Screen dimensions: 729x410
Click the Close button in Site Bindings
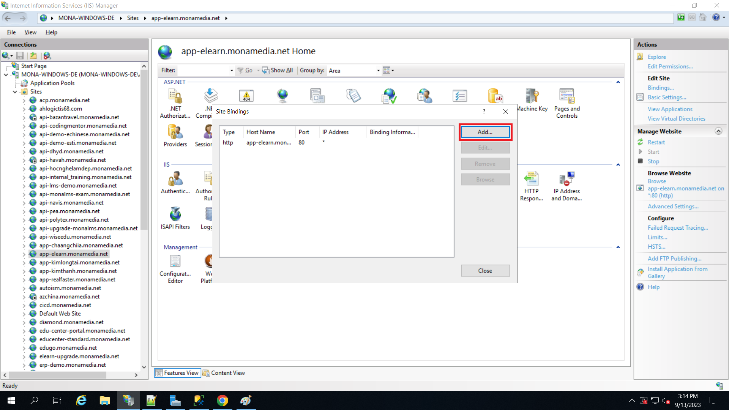coord(485,271)
